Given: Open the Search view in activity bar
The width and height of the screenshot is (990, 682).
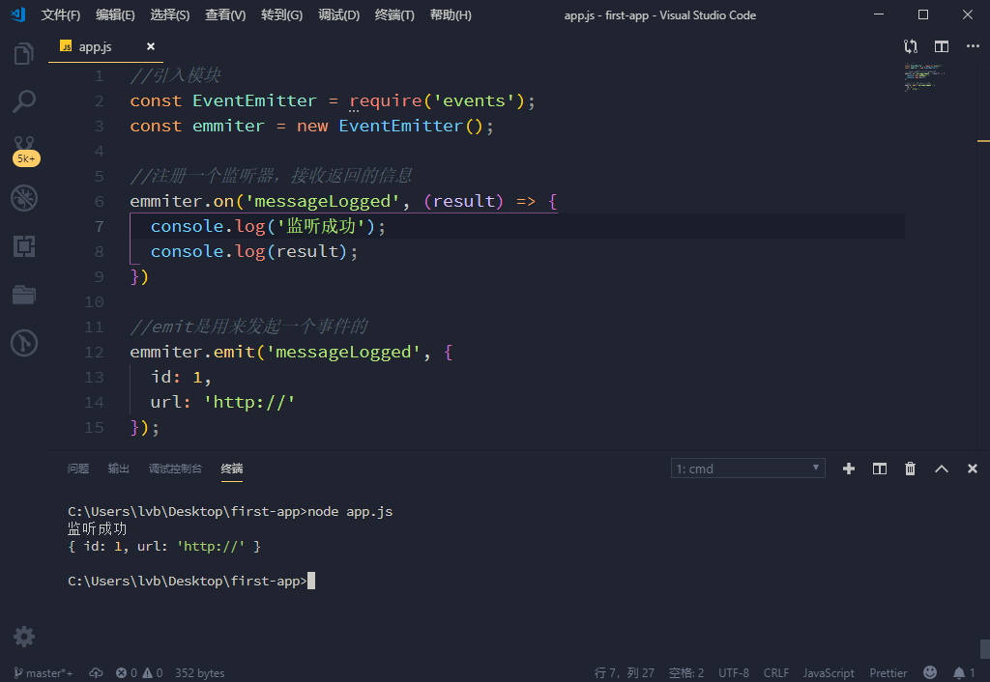Looking at the screenshot, I should click(23, 101).
